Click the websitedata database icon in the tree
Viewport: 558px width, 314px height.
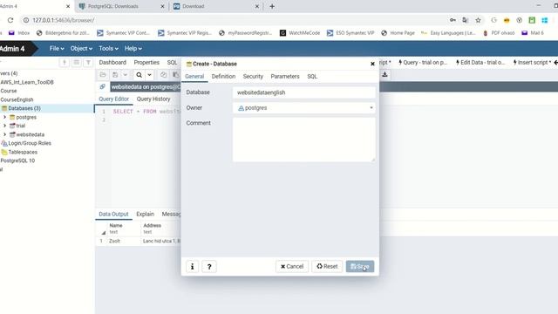[12, 134]
